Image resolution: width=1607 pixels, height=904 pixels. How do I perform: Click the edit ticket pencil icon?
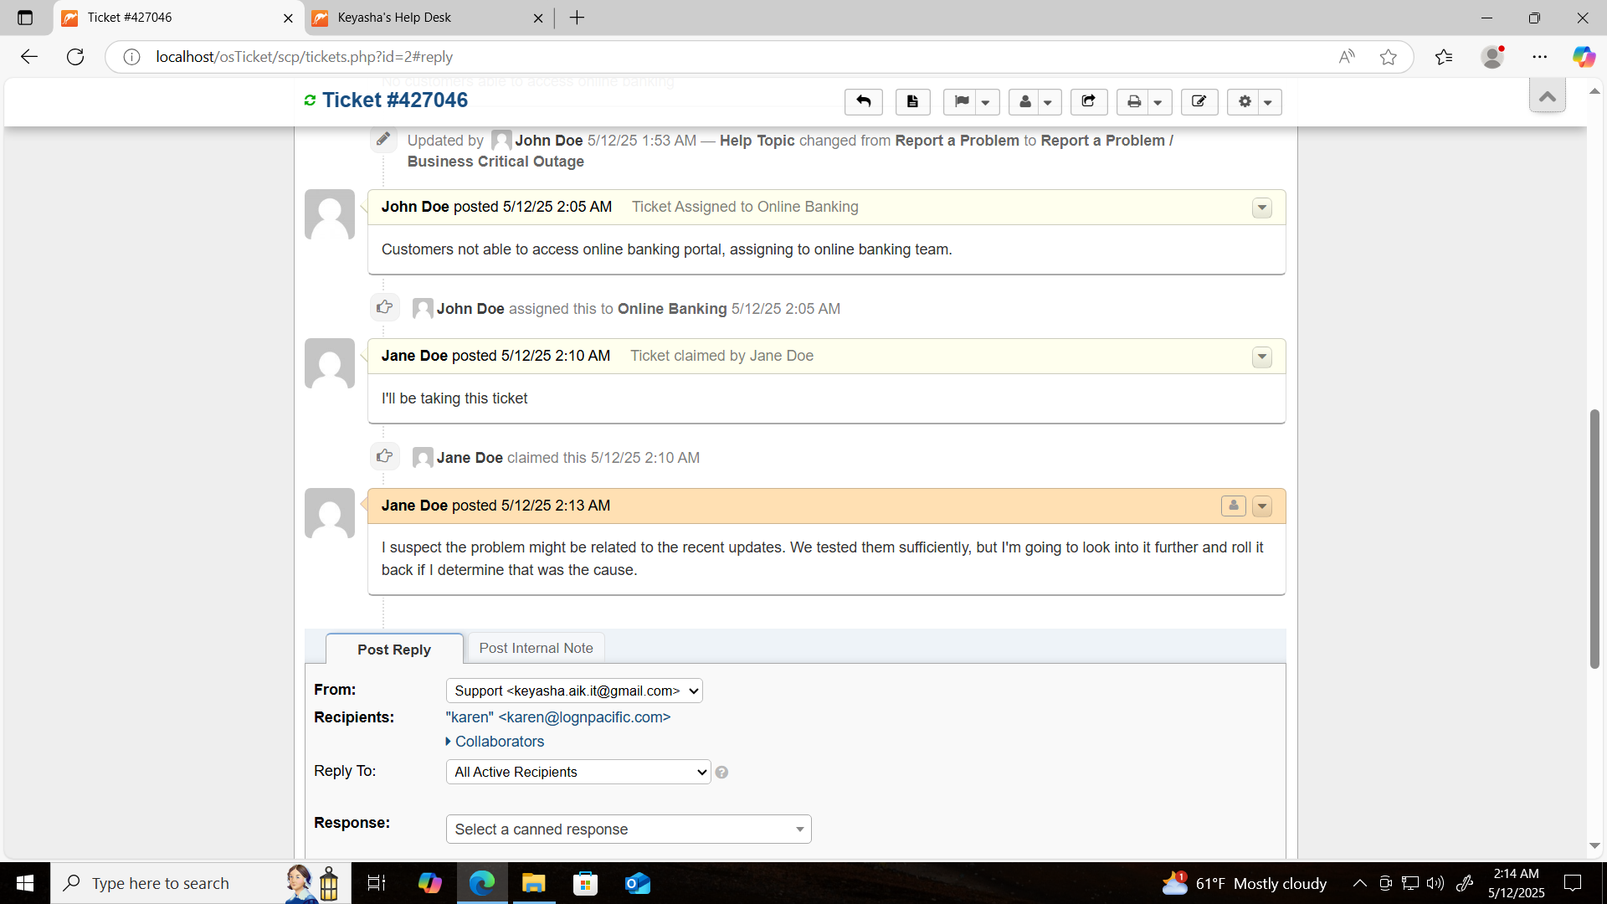(x=1199, y=102)
